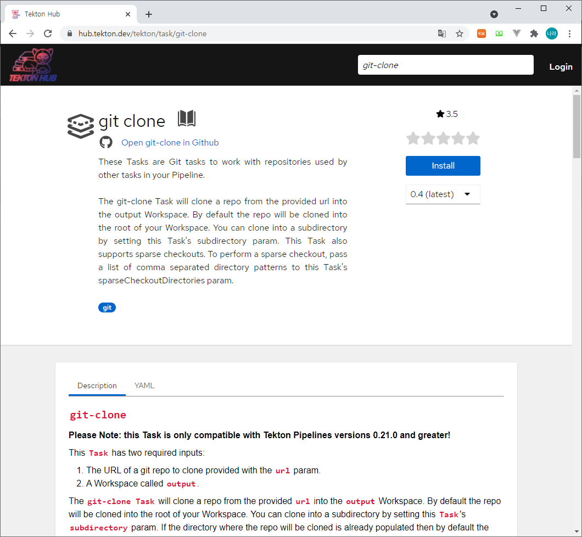The image size is (582, 537).
Task: Click the page vertical scrollbar thumb
Action: point(577,126)
